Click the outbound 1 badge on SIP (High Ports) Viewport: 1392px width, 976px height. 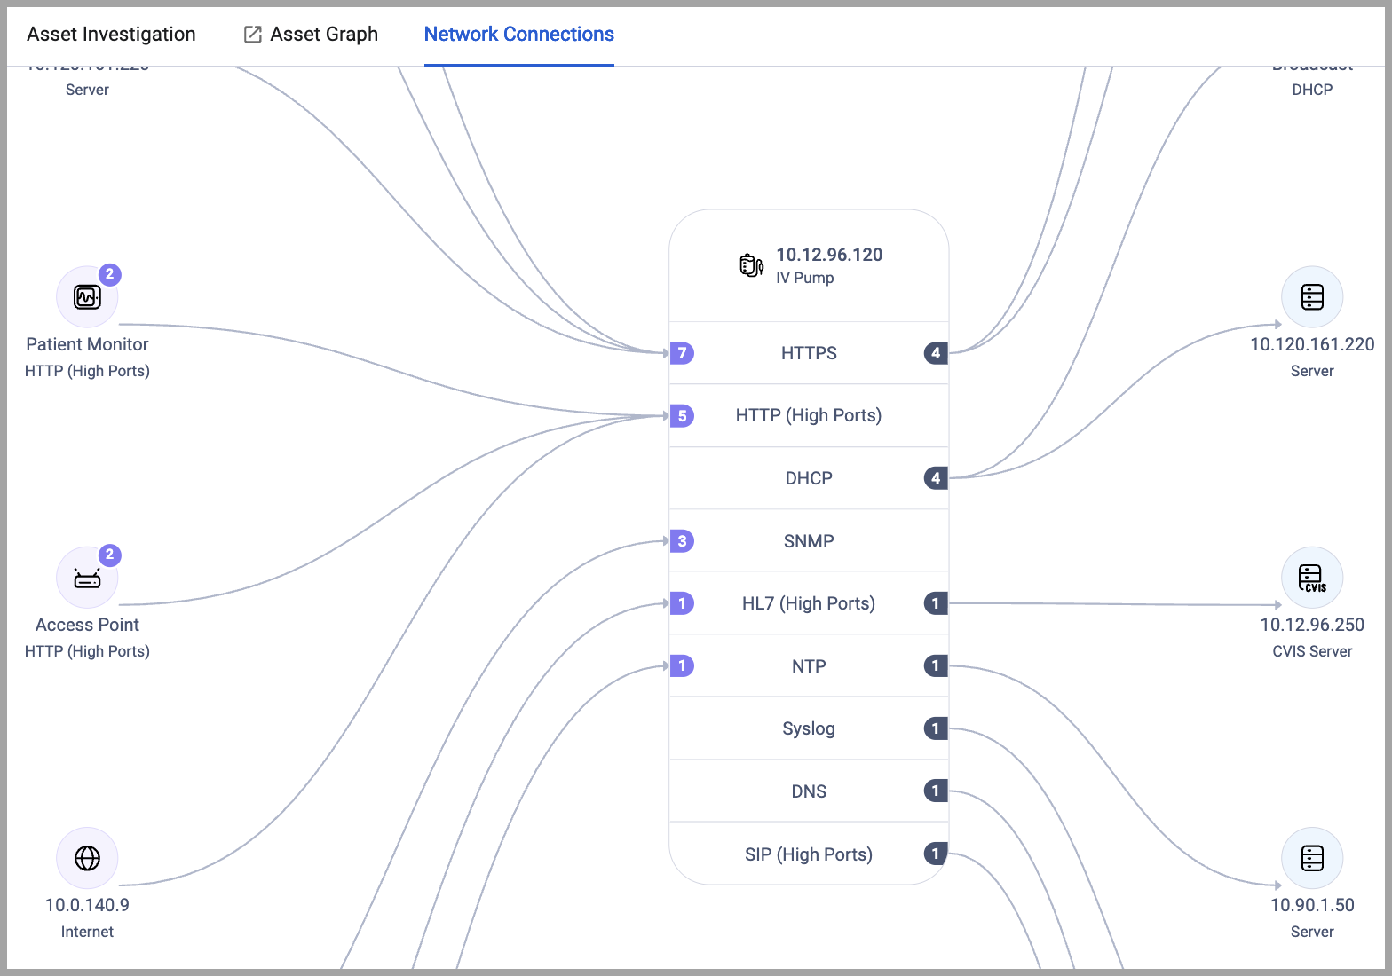tap(936, 854)
